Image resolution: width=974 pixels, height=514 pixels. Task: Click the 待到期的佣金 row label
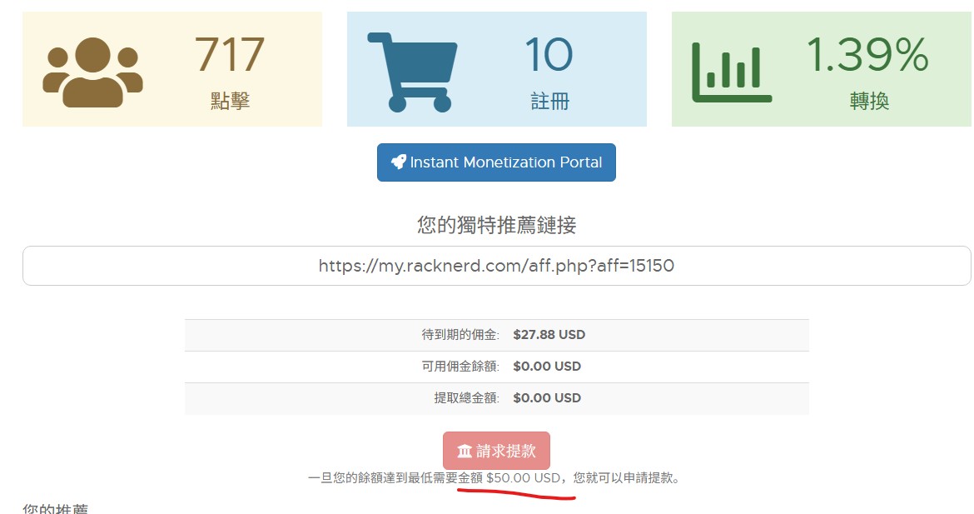pyautogui.click(x=460, y=335)
